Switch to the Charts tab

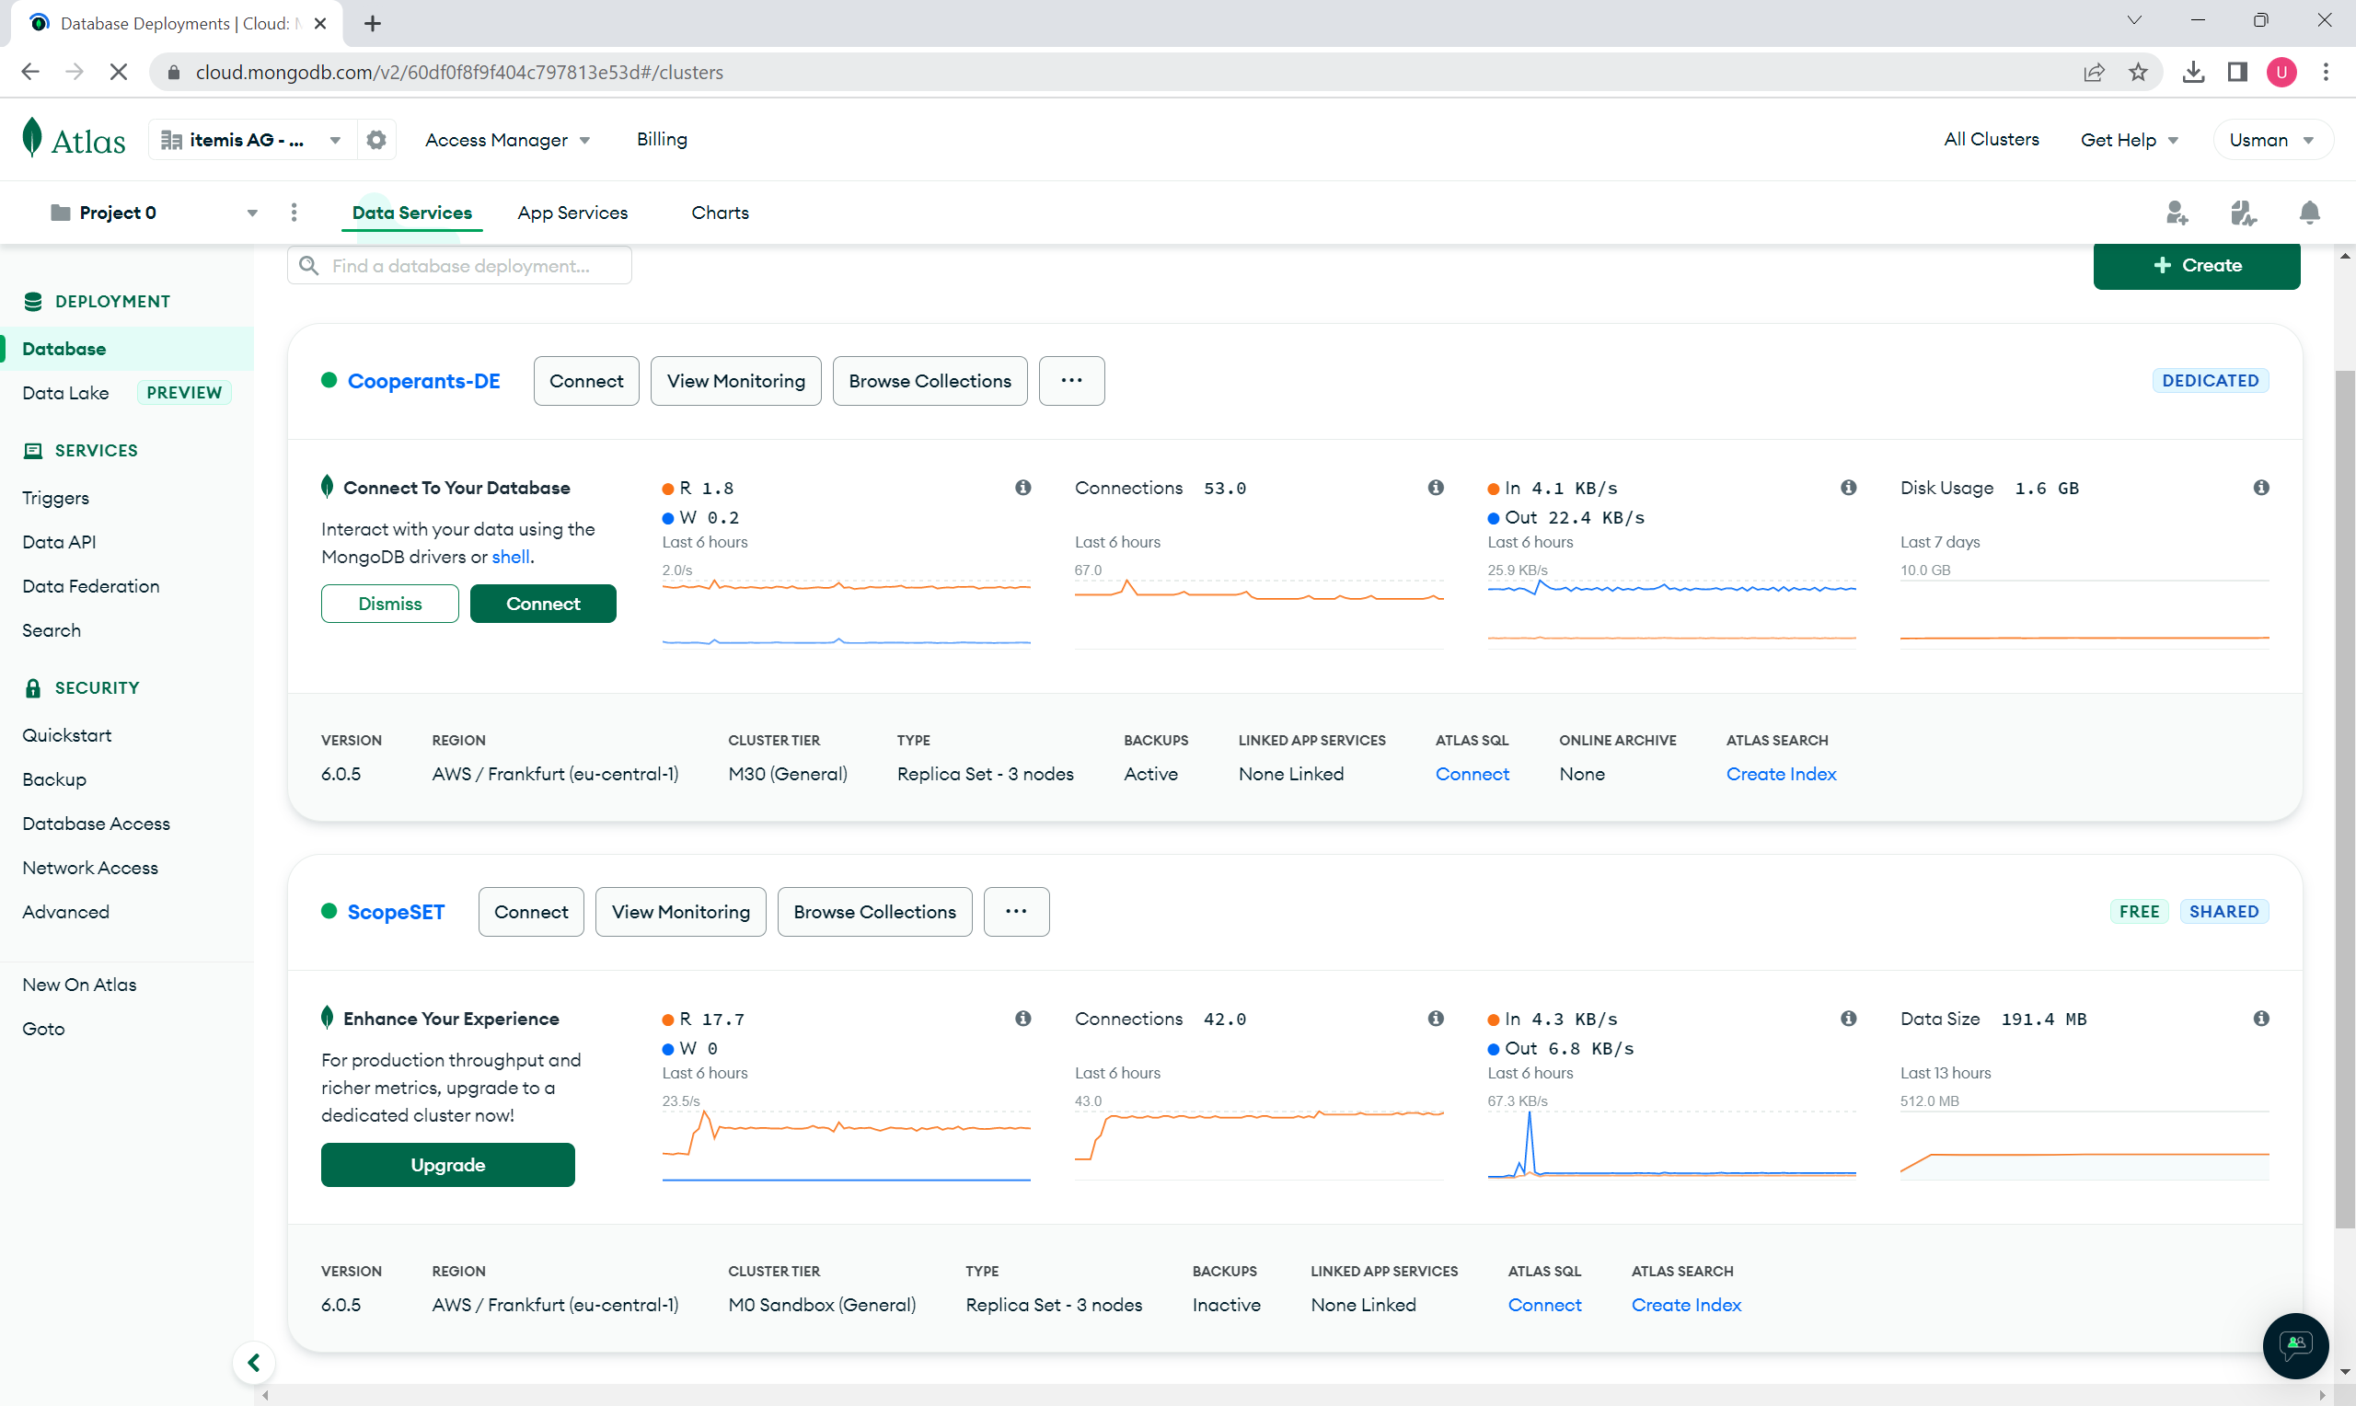pyautogui.click(x=720, y=213)
